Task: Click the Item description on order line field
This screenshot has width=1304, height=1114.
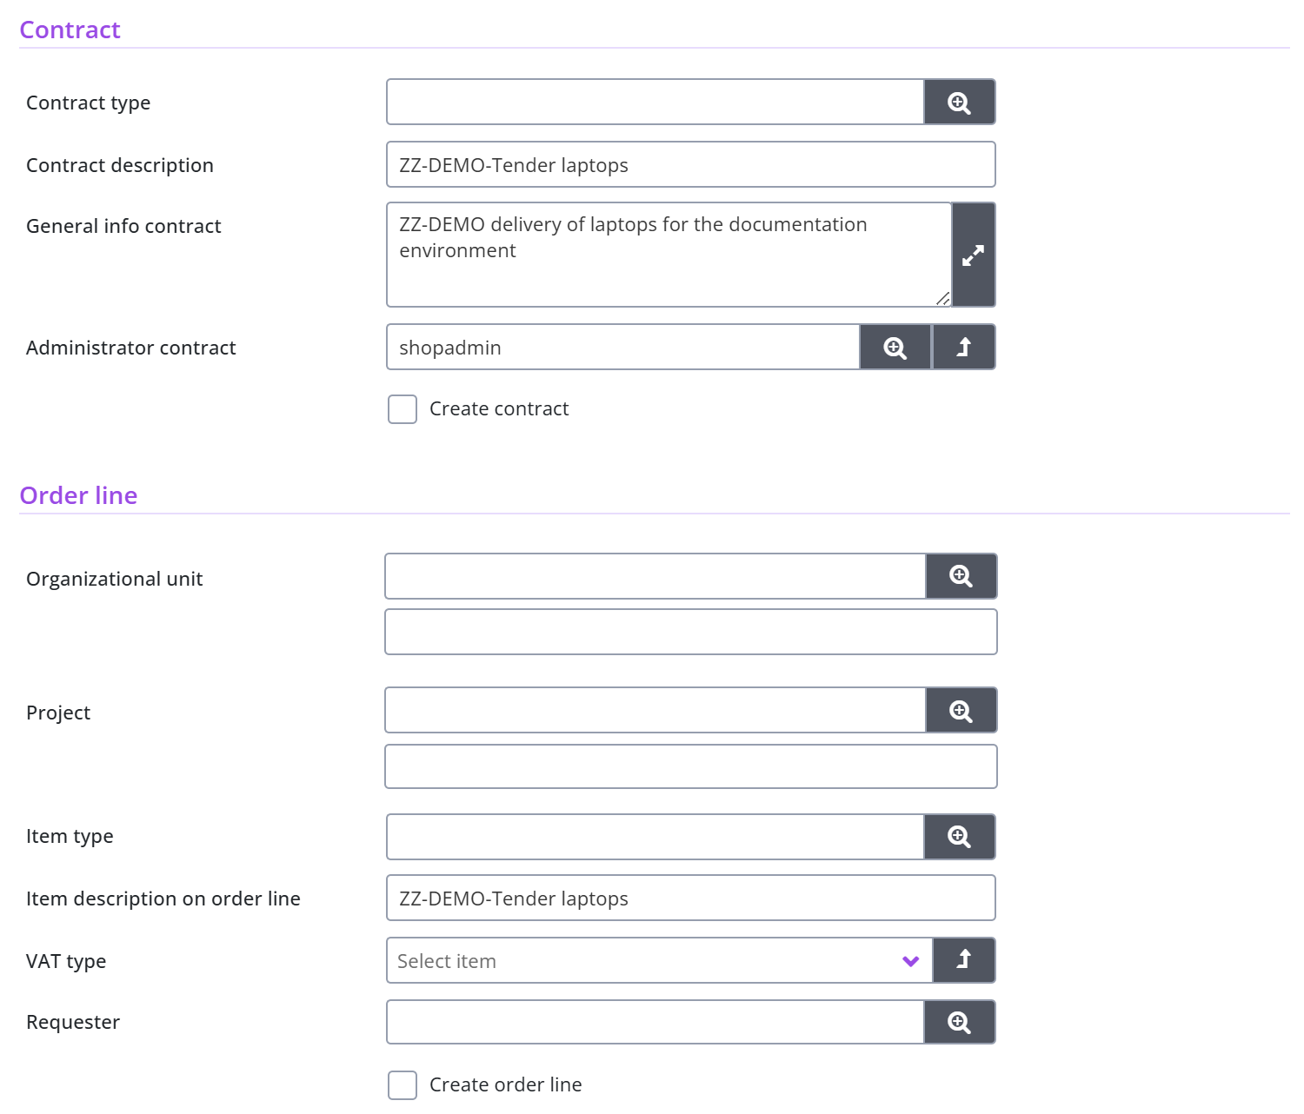Action: pos(691,898)
